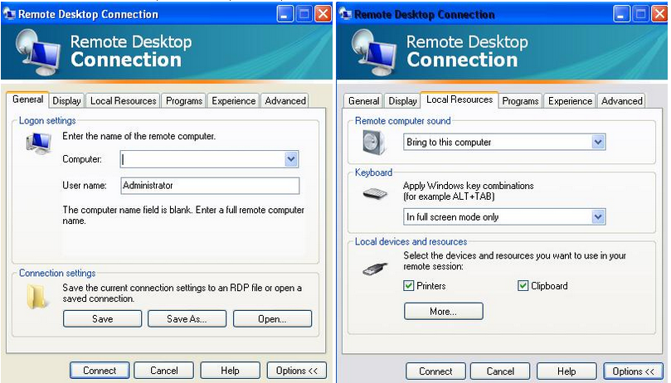Open Advanced tab in right window
Screen dimensions: 671x383
pos(622,101)
